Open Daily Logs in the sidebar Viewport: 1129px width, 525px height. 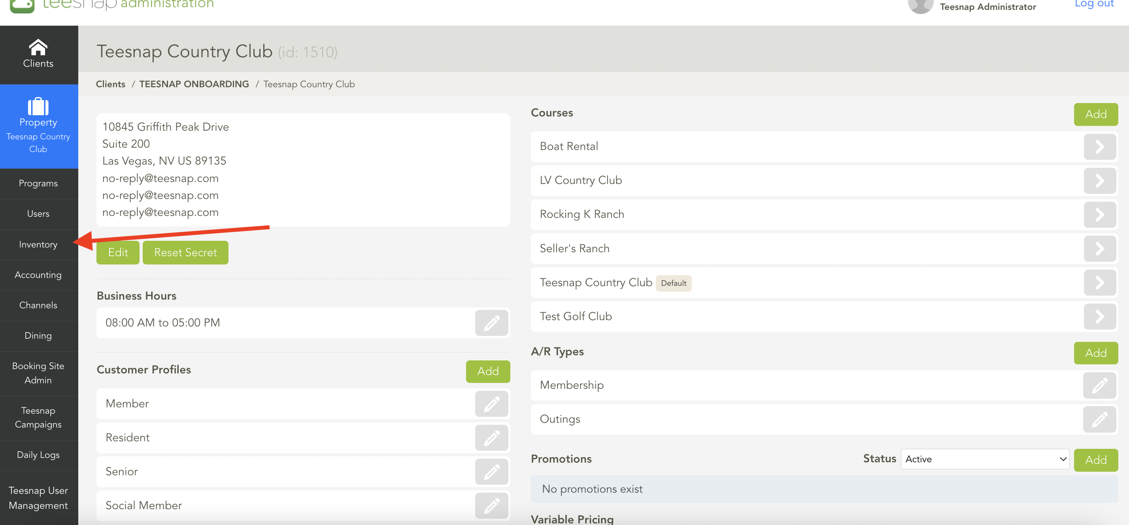38,455
